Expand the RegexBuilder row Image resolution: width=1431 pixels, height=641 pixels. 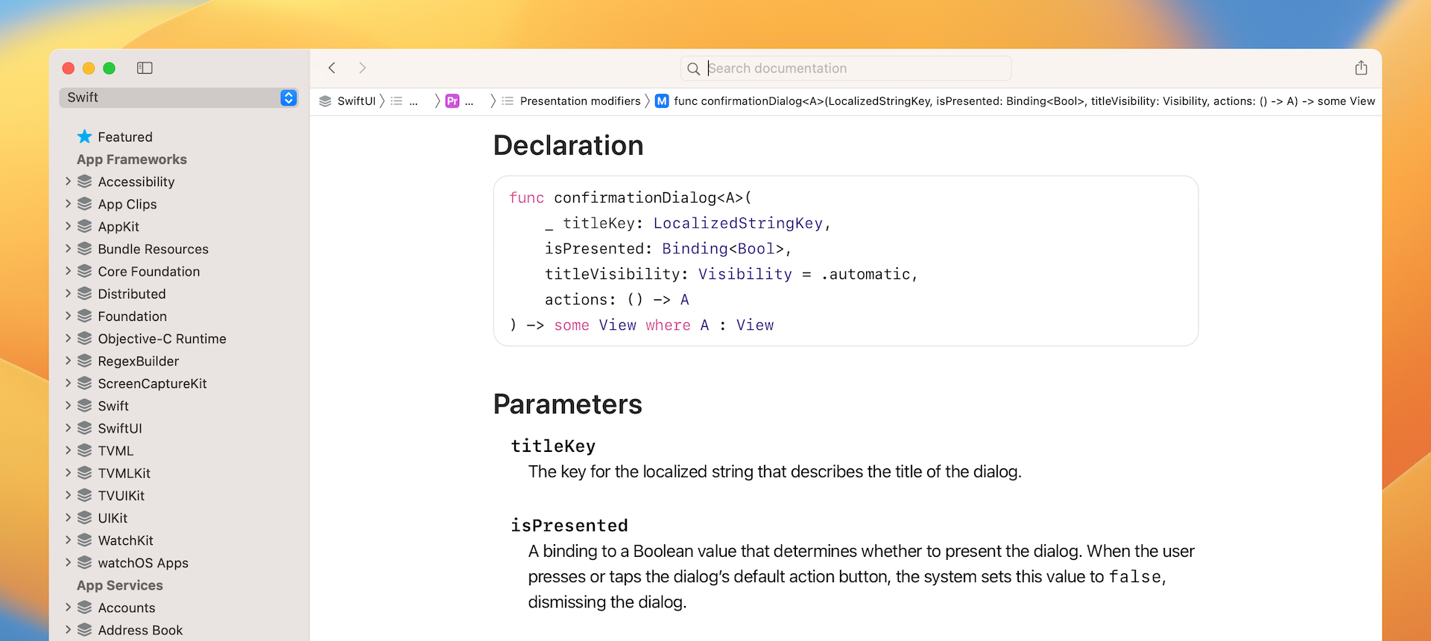point(68,360)
